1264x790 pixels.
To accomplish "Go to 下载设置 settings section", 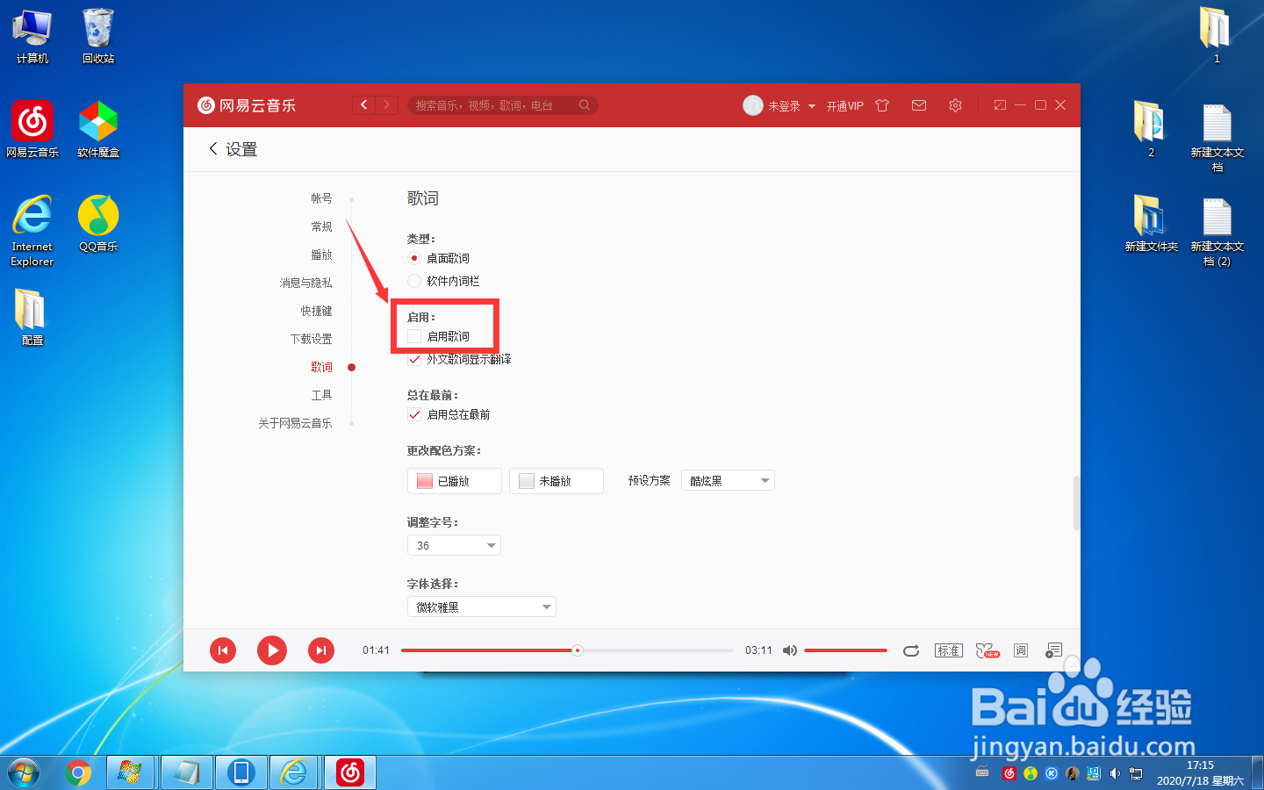I will pyautogui.click(x=311, y=339).
